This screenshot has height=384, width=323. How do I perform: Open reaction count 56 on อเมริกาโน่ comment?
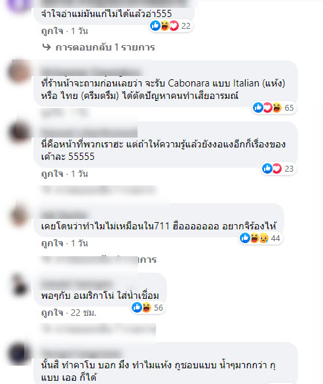(x=159, y=307)
